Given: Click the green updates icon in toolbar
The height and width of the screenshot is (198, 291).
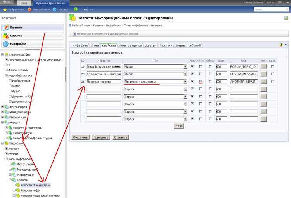Looking at the screenshot, I should point(76,9).
